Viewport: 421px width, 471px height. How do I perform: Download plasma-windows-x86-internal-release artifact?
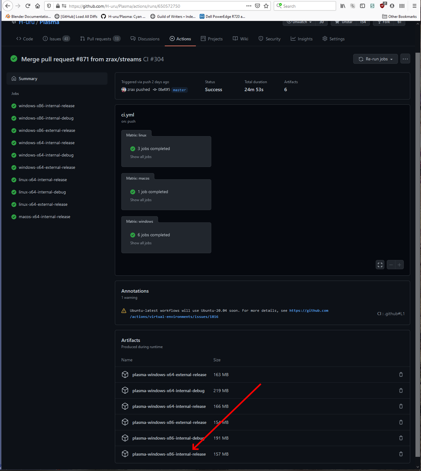(x=169, y=454)
